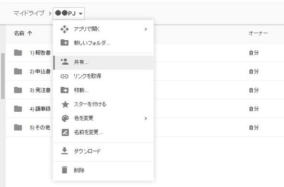Click folder icon for 3) 発注書
The width and height of the screenshot is (284, 187).
coord(18,90)
